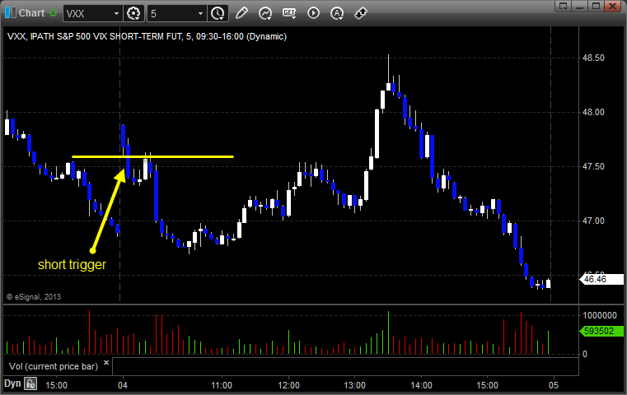Click the 47.50 price axis label
This screenshot has height=395, width=627.
[x=593, y=166]
